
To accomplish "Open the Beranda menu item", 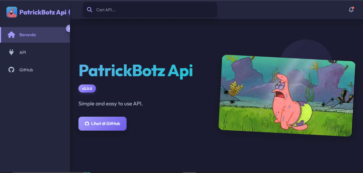I will [x=35, y=35].
